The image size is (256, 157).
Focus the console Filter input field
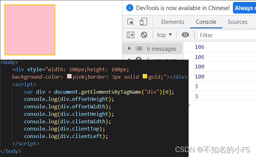coord(227,35)
